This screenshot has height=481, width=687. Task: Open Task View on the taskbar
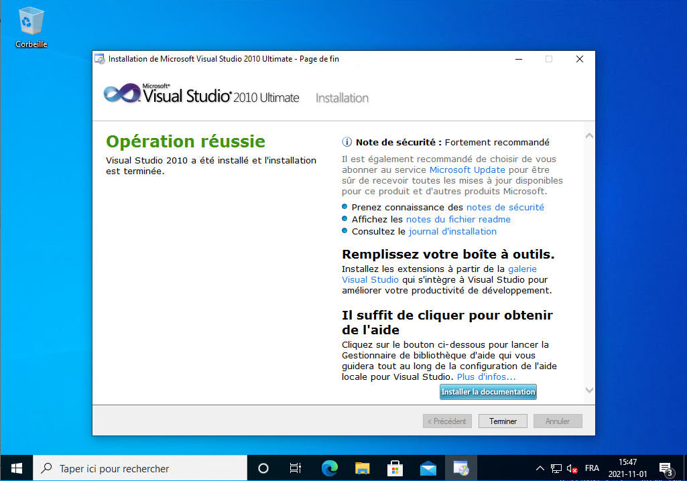(296, 468)
